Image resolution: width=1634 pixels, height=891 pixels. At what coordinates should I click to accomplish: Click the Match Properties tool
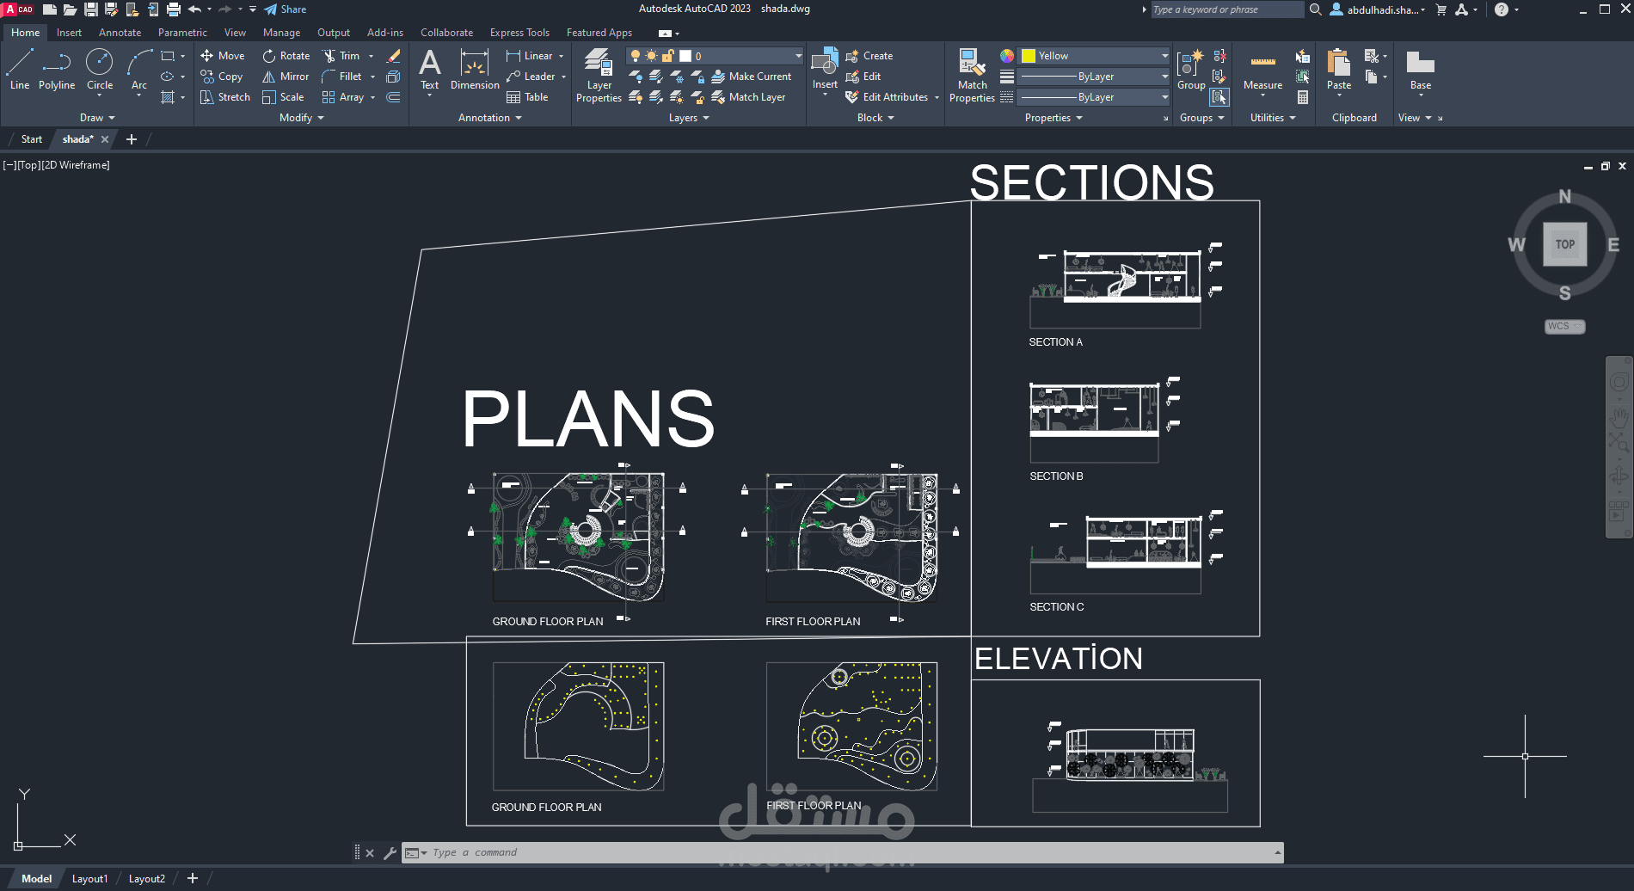tap(972, 76)
